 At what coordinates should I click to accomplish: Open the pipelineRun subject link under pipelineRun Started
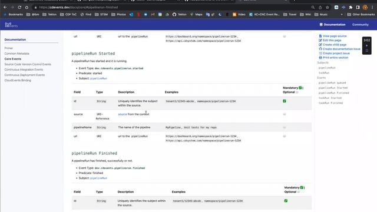pyautogui.click(x=98, y=78)
